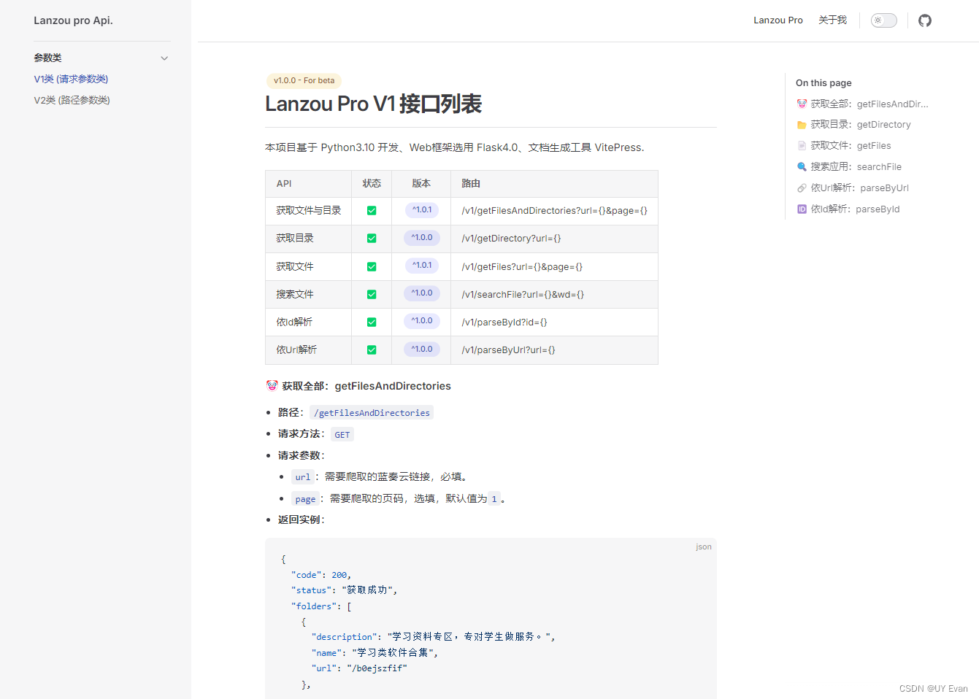Go to Lanzou pro Api. home title
Screen dimensions: 979x699
coord(73,20)
